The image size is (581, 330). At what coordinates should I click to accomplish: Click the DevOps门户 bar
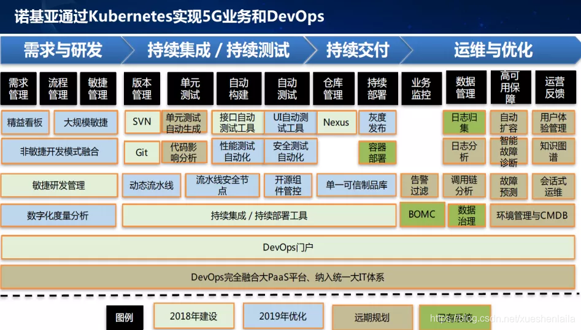(x=288, y=247)
